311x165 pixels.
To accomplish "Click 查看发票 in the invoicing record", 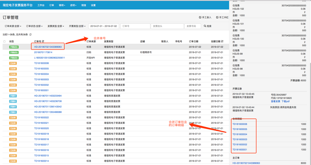I will (275, 102).
